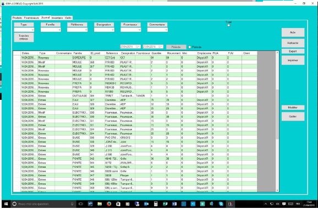Image resolution: width=318 pixels, height=209 pixels.
Task: Click the Tous les critères button
Action: [x=24, y=37]
